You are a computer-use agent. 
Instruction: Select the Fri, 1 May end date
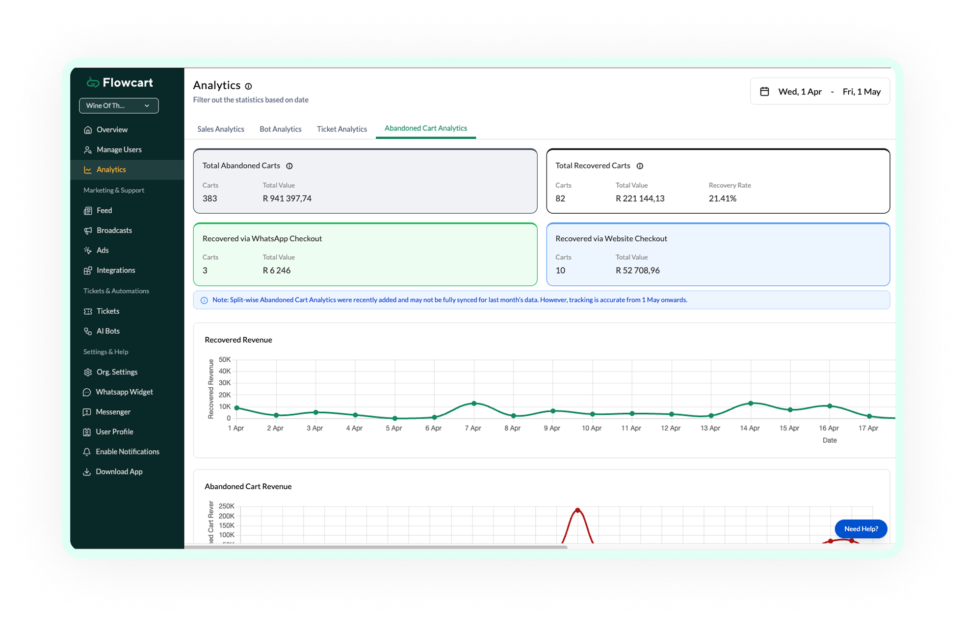(862, 92)
